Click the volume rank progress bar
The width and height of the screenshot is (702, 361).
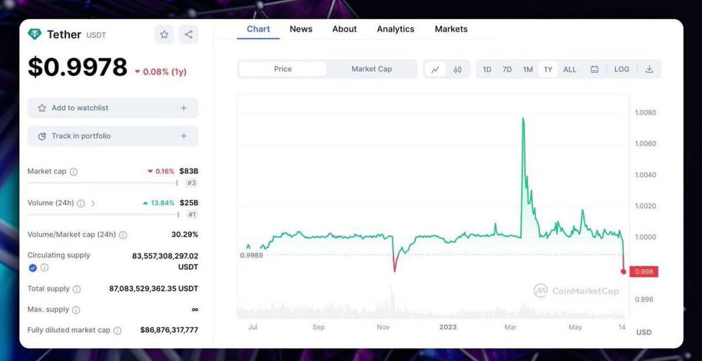pyautogui.click(x=103, y=214)
